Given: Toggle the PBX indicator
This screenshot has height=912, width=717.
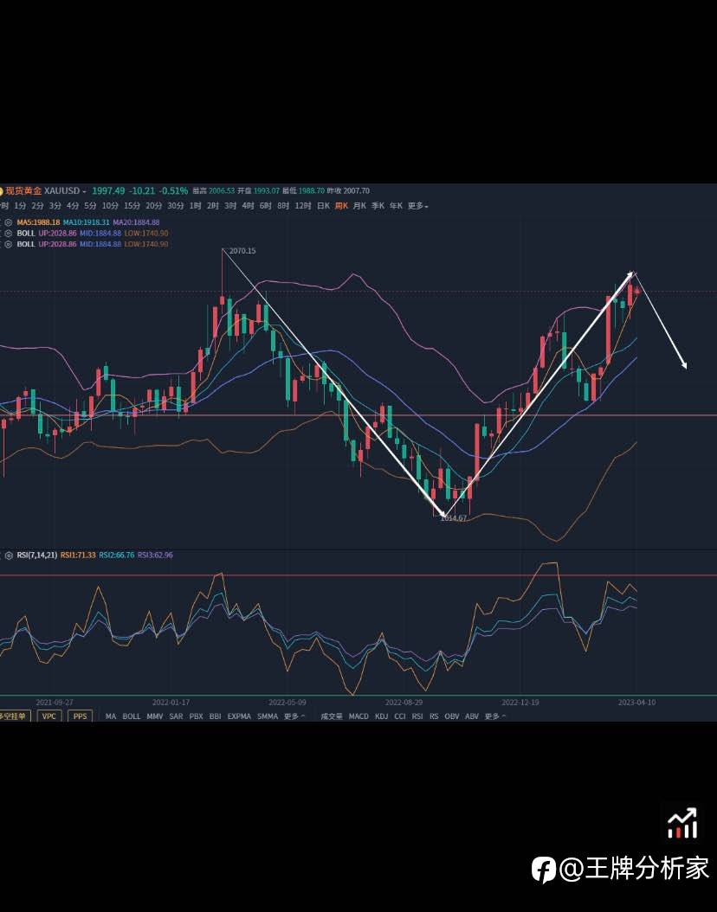Looking at the screenshot, I should [x=196, y=716].
